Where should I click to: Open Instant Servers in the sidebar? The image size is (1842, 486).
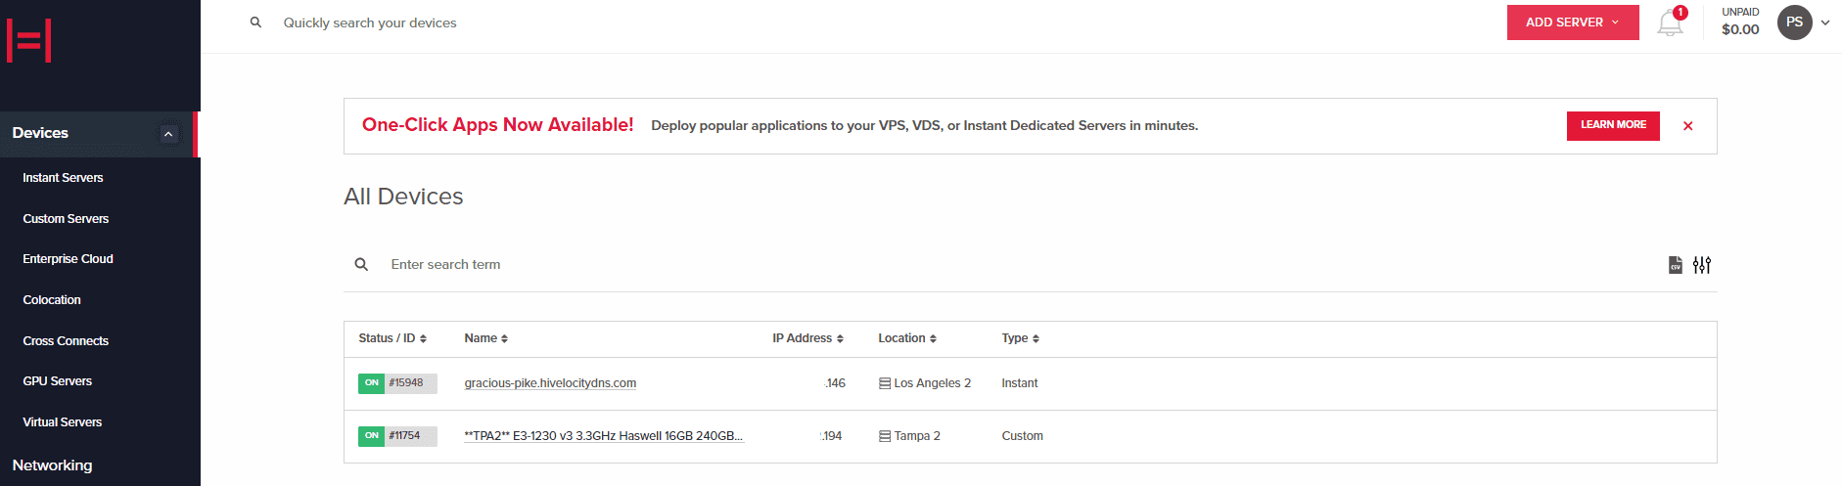(63, 178)
